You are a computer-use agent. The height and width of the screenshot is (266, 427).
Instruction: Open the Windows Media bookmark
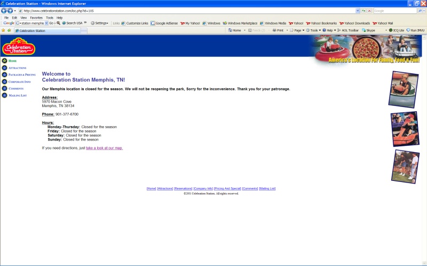tap(273, 23)
